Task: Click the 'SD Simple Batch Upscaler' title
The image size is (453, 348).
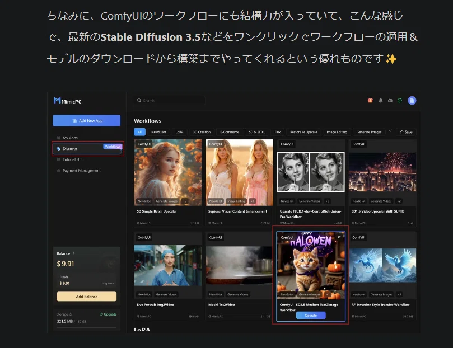Action: tap(157, 211)
